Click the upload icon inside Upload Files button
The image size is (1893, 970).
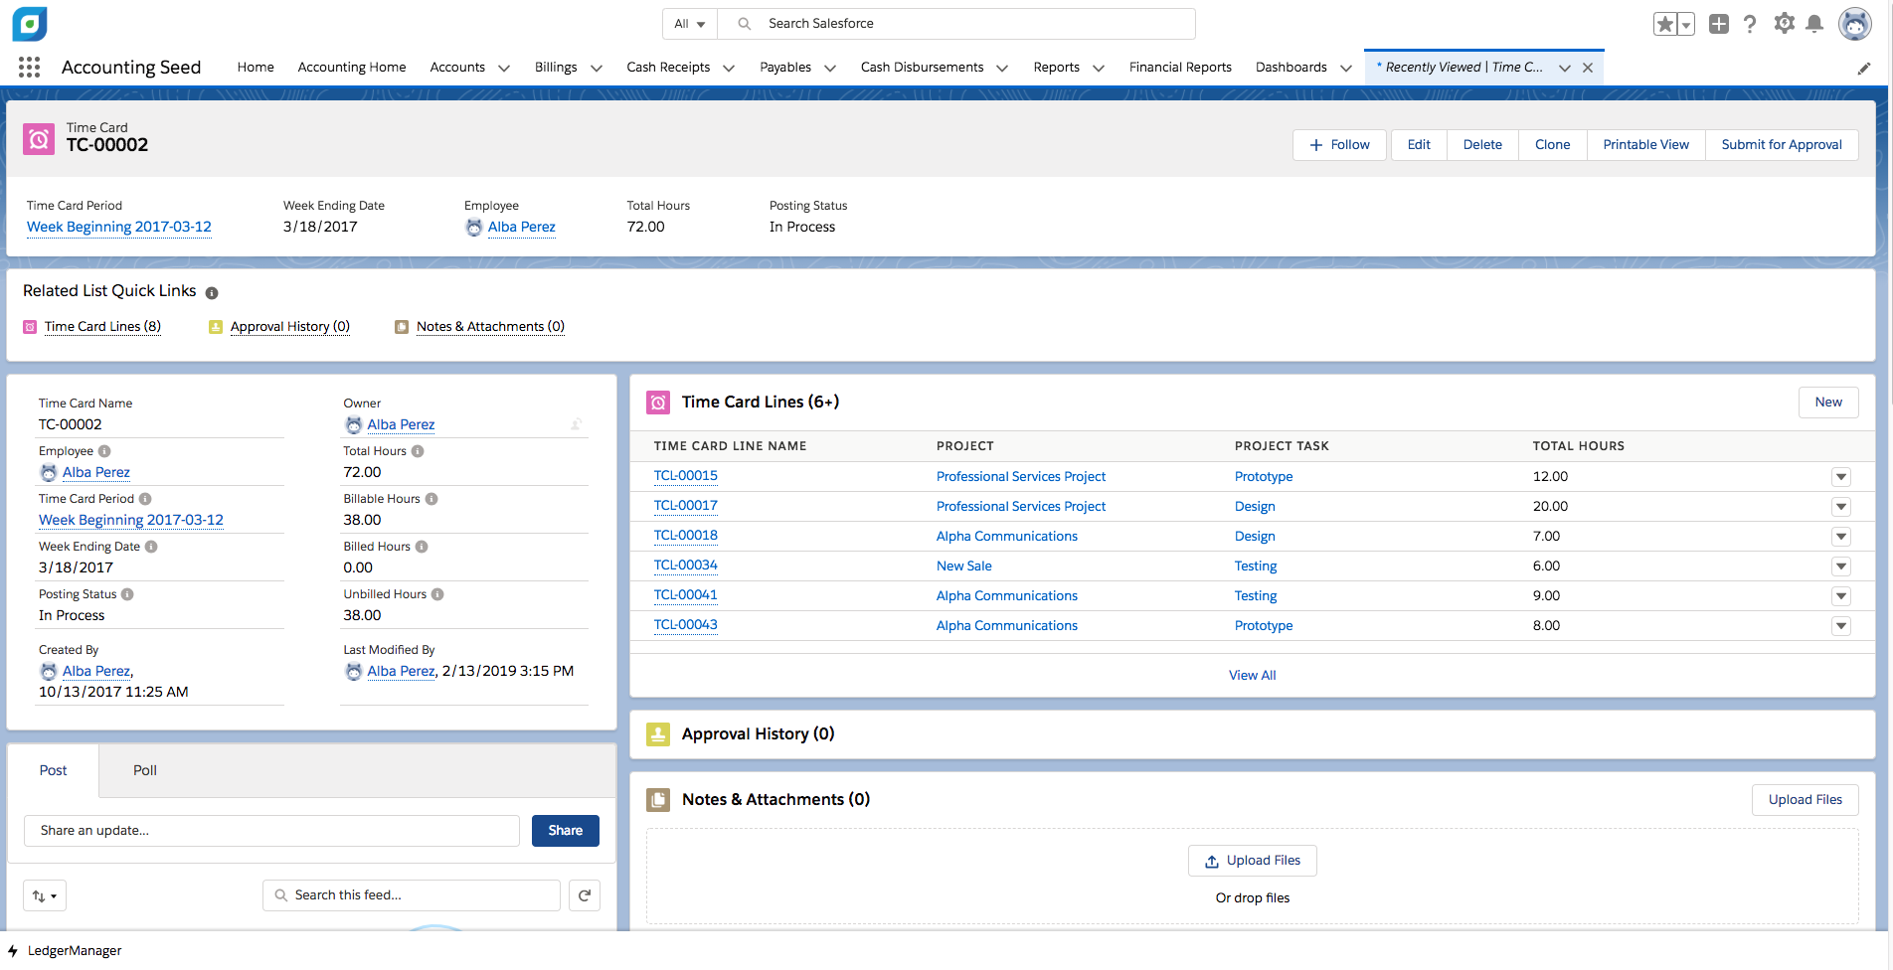coord(1211,860)
